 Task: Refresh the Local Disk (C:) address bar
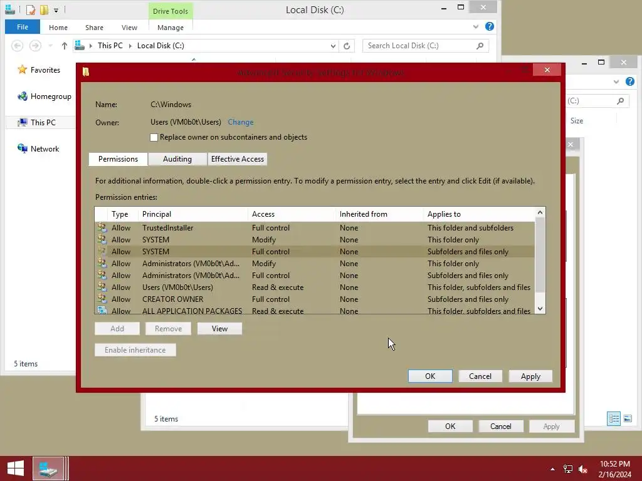347,46
